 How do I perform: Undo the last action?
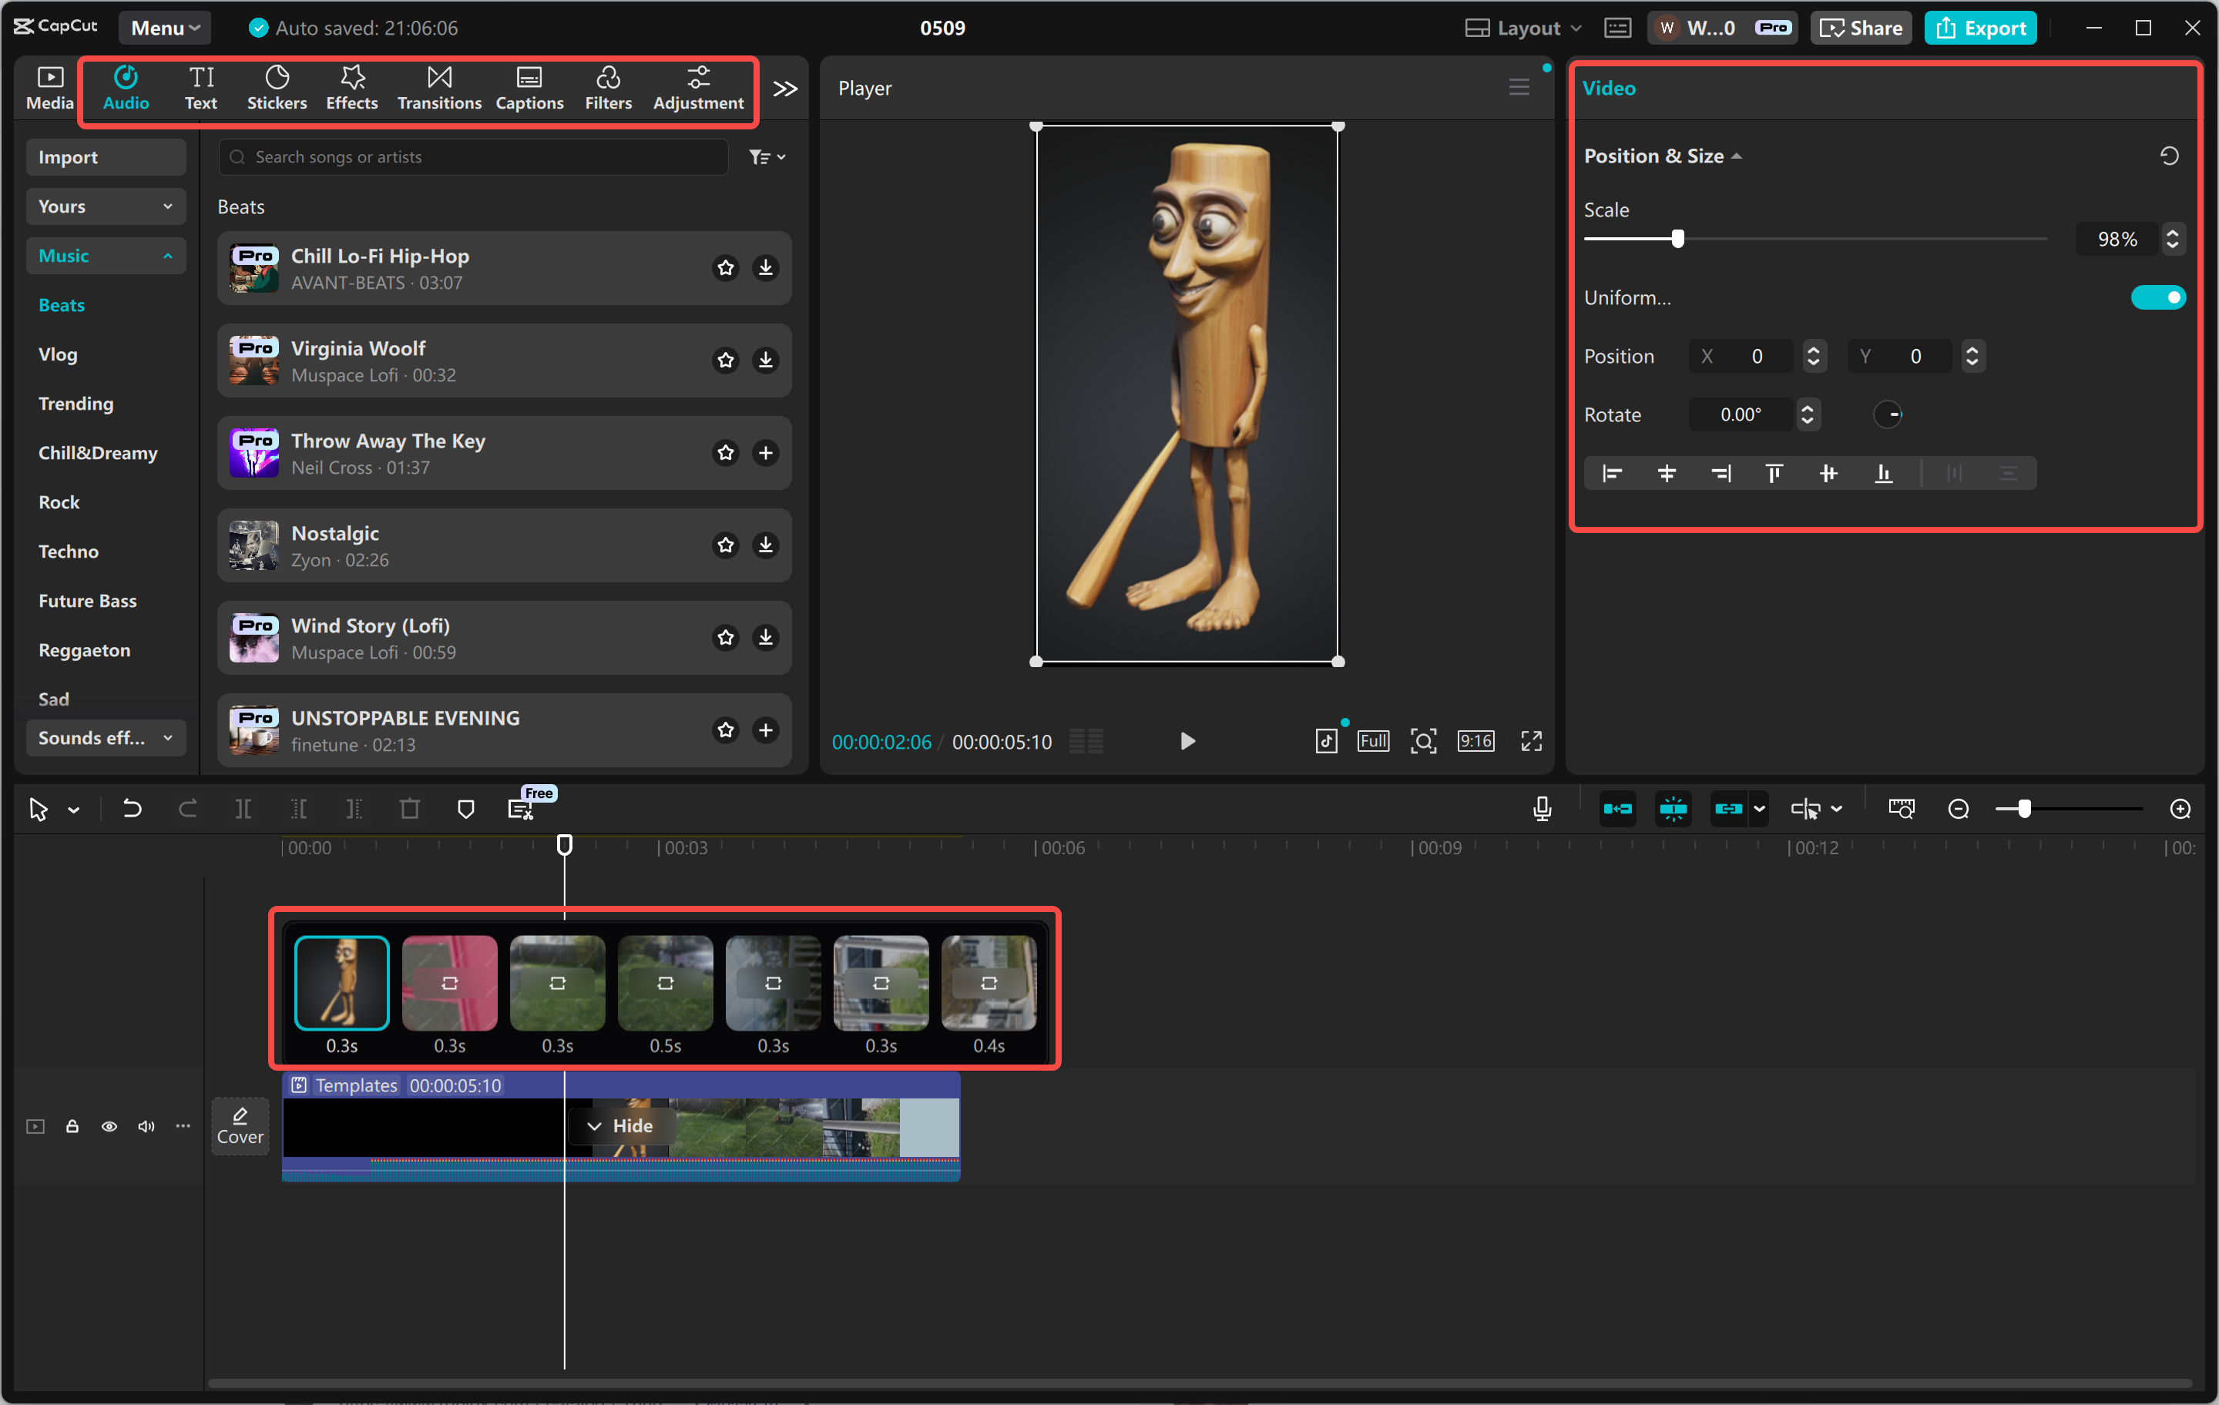[x=132, y=808]
